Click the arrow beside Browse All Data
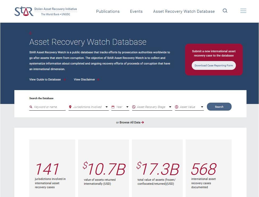 (143, 122)
